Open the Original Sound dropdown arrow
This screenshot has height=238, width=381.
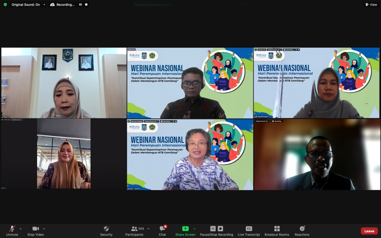pos(44,4)
